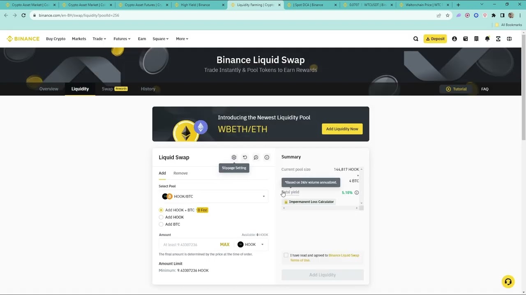Click the download app icon in header
Screen dimensions: 526x295
tap(498, 39)
